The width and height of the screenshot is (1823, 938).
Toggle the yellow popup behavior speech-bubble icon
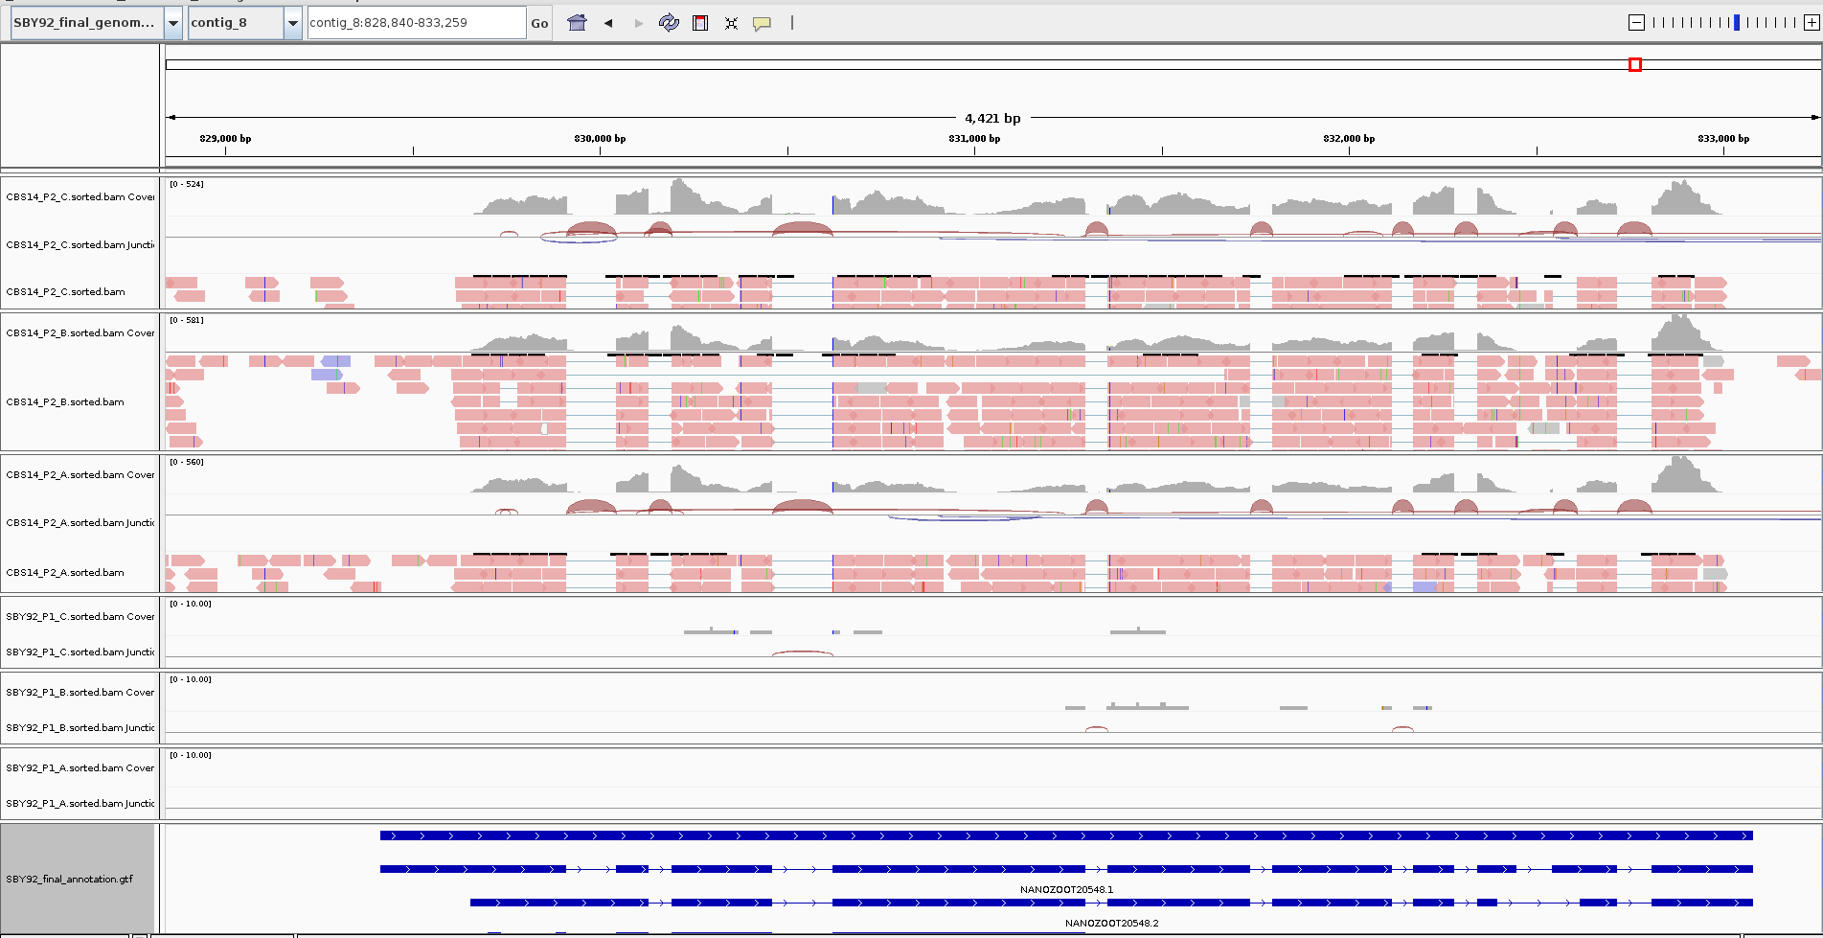762,24
